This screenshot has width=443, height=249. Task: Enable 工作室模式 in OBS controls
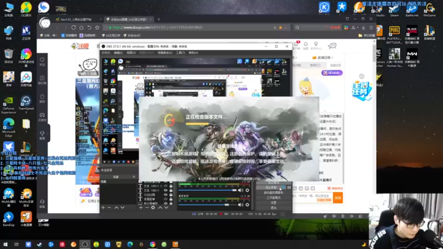tap(274, 198)
